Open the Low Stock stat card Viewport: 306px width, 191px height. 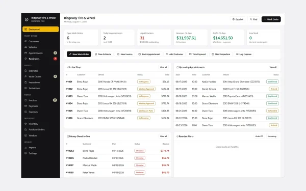point(264,37)
